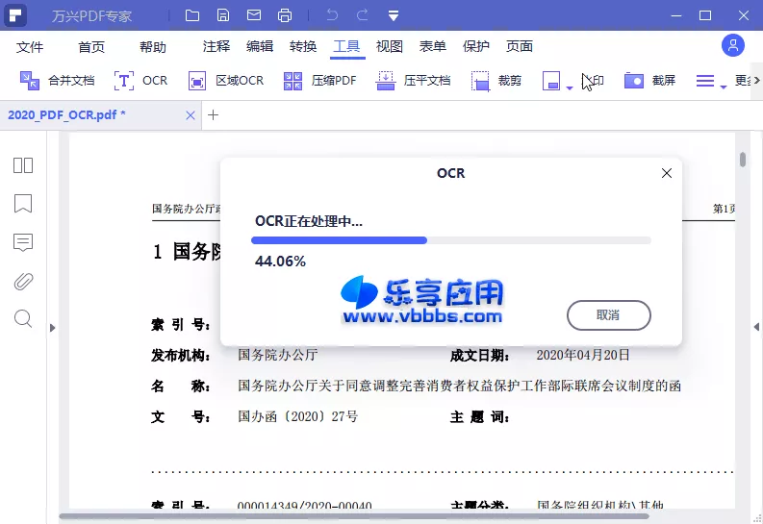This screenshot has width=763, height=524.
Task: Open the 文件 menu
Action: point(30,47)
